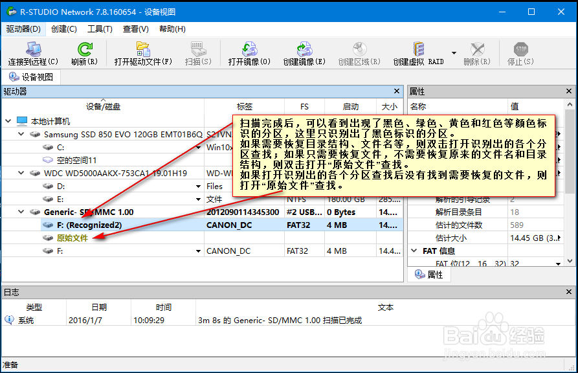
Task: Collapse the FAT 信息 properties section
Action: click(414, 251)
